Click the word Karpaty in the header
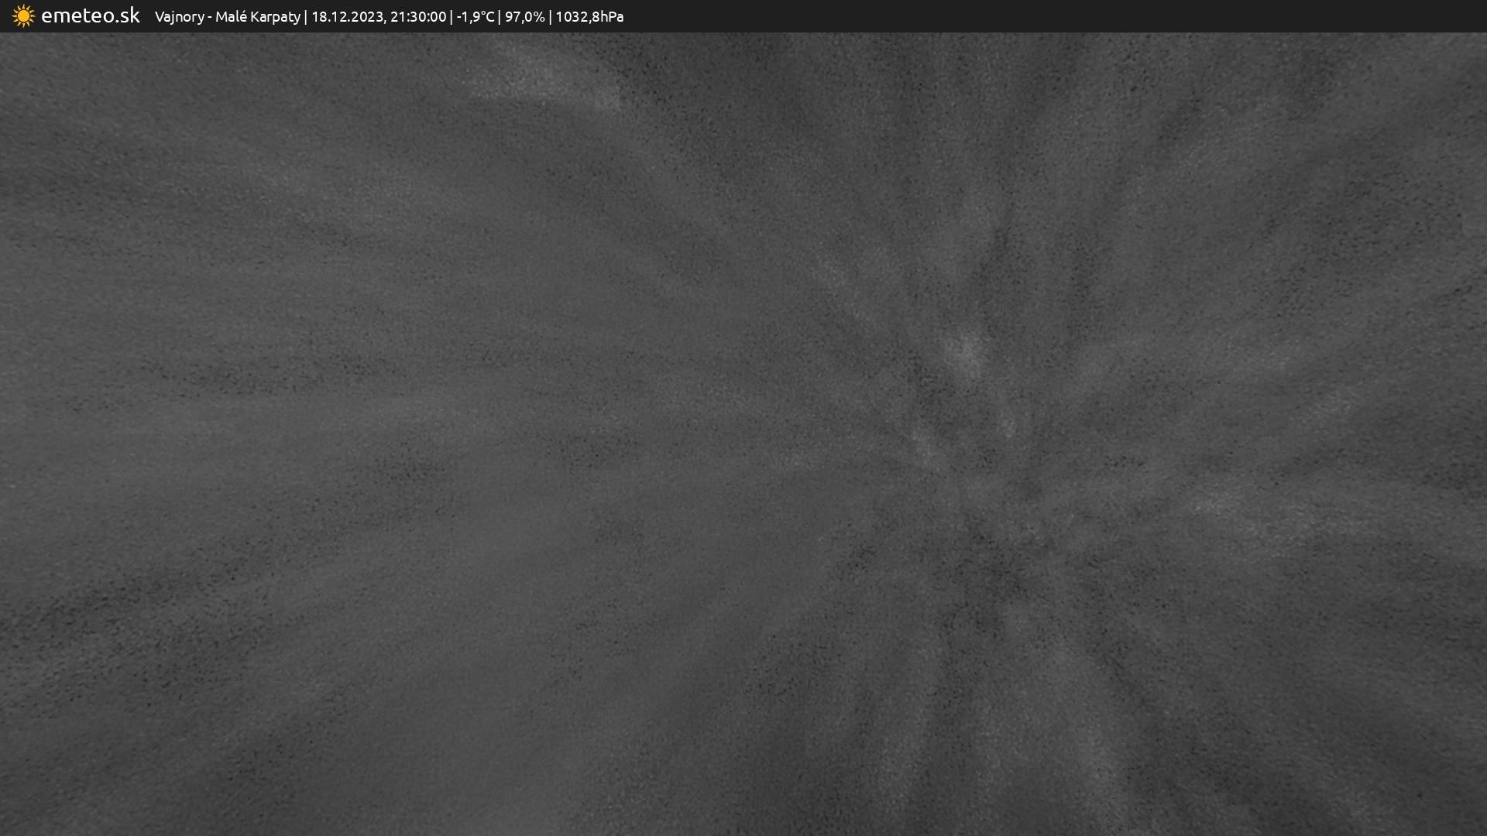Screen dimensions: 1487x836 pyautogui.click(x=275, y=16)
